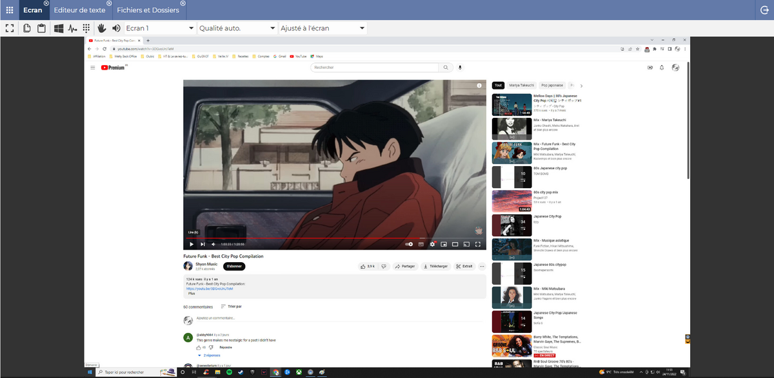Open player settings gear
Image resolution: width=774 pixels, height=378 pixels.
[x=433, y=244]
